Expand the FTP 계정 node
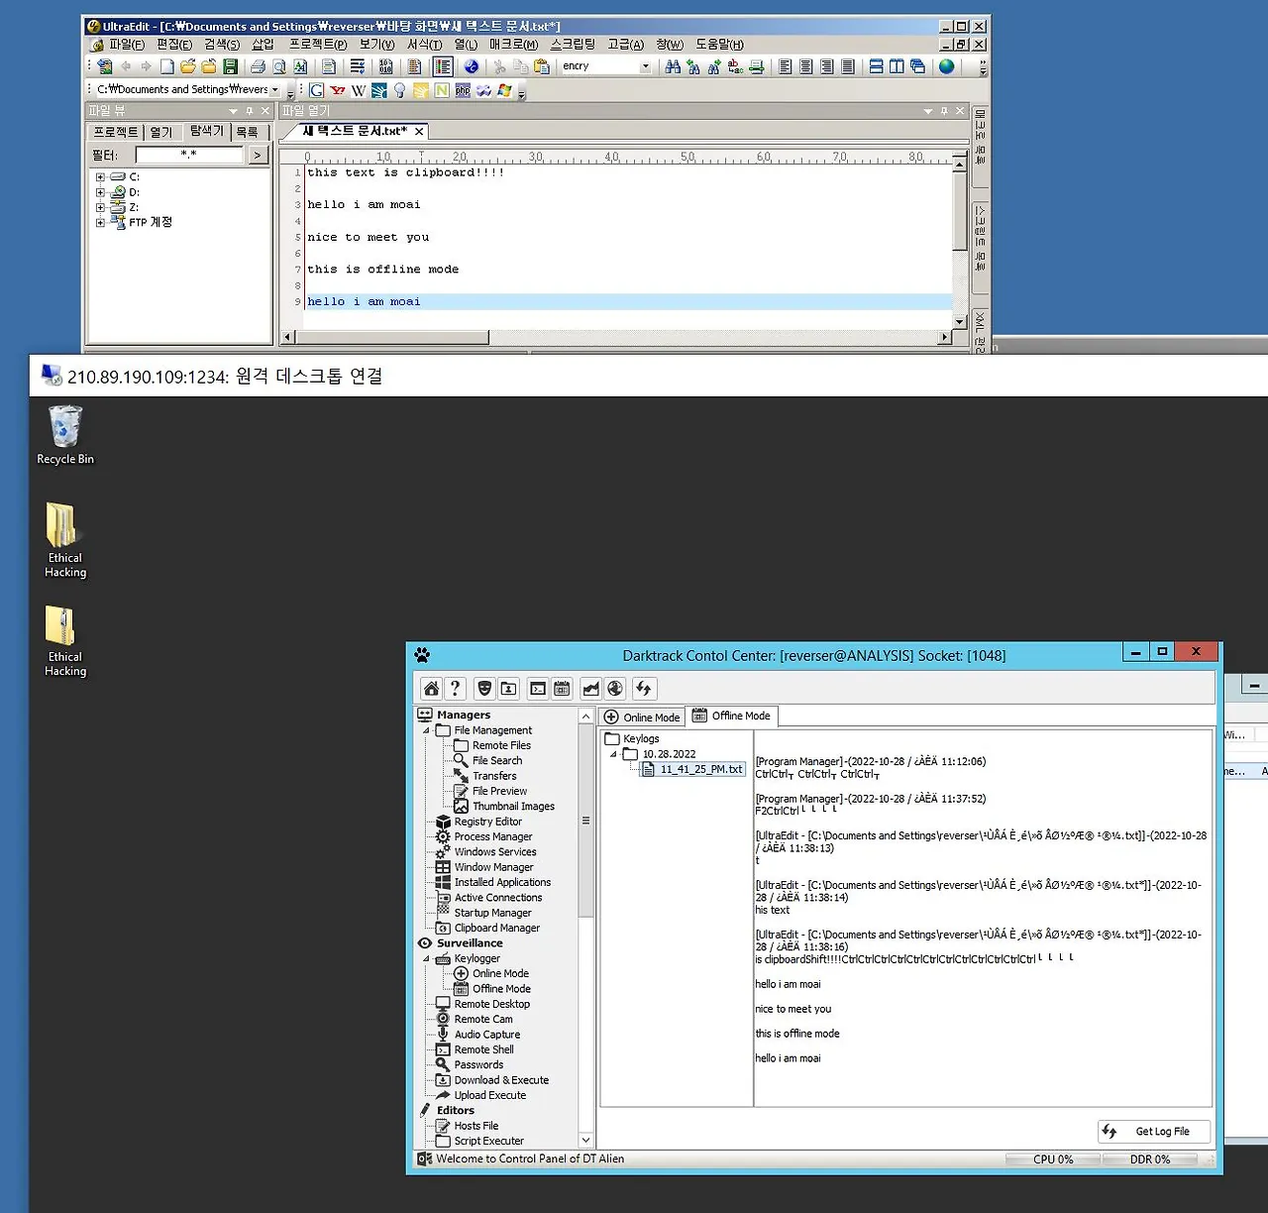Viewport: 1268px width, 1213px height. pyautogui.click(x=100, y=222)
